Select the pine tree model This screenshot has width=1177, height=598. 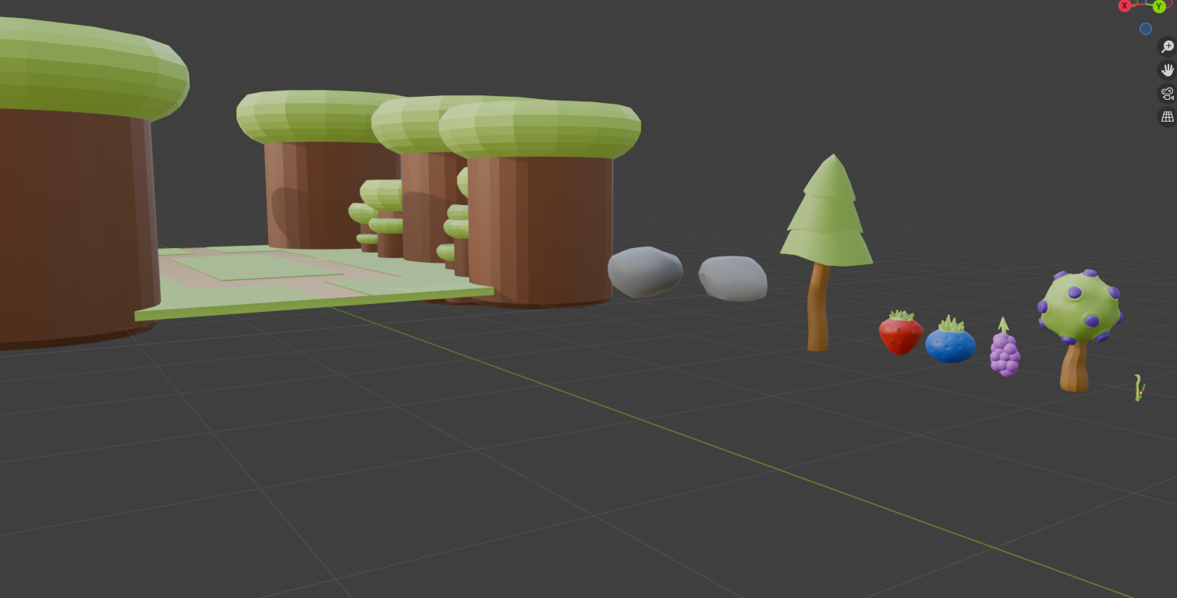826,252
